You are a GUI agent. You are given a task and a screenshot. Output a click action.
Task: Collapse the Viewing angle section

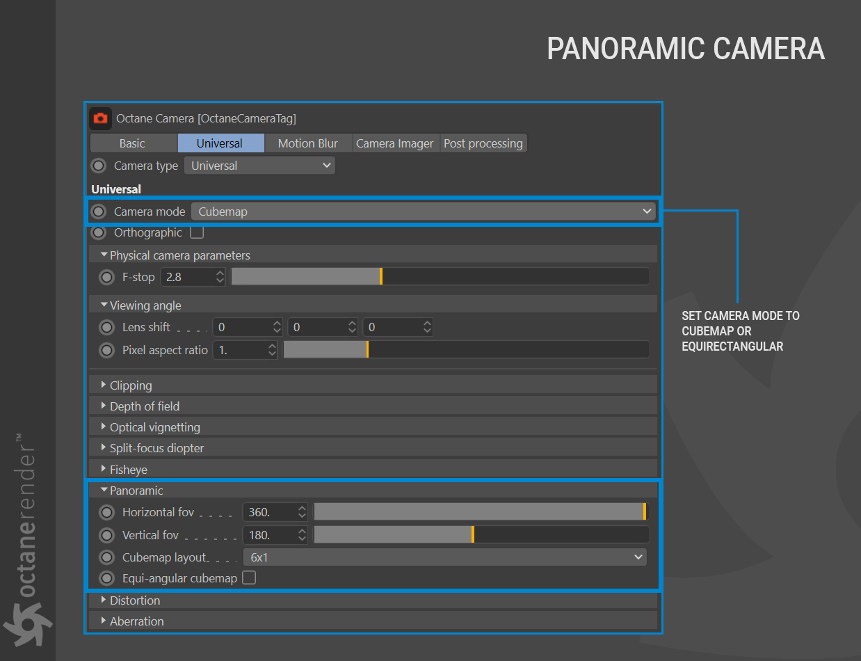pyautogui.click(x=373, y=305)
